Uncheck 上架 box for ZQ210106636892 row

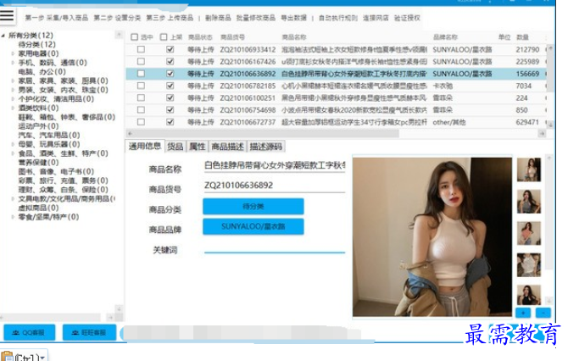point(170,74)
